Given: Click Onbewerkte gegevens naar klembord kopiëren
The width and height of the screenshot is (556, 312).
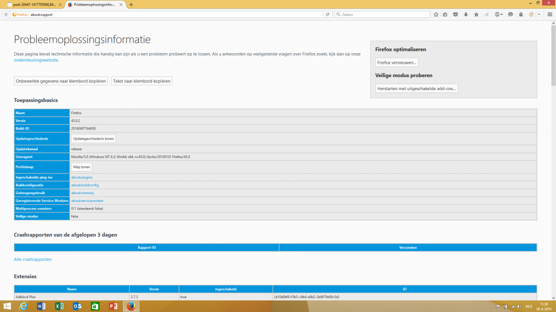Looking at the screenshot, I should tap(61, 81).
